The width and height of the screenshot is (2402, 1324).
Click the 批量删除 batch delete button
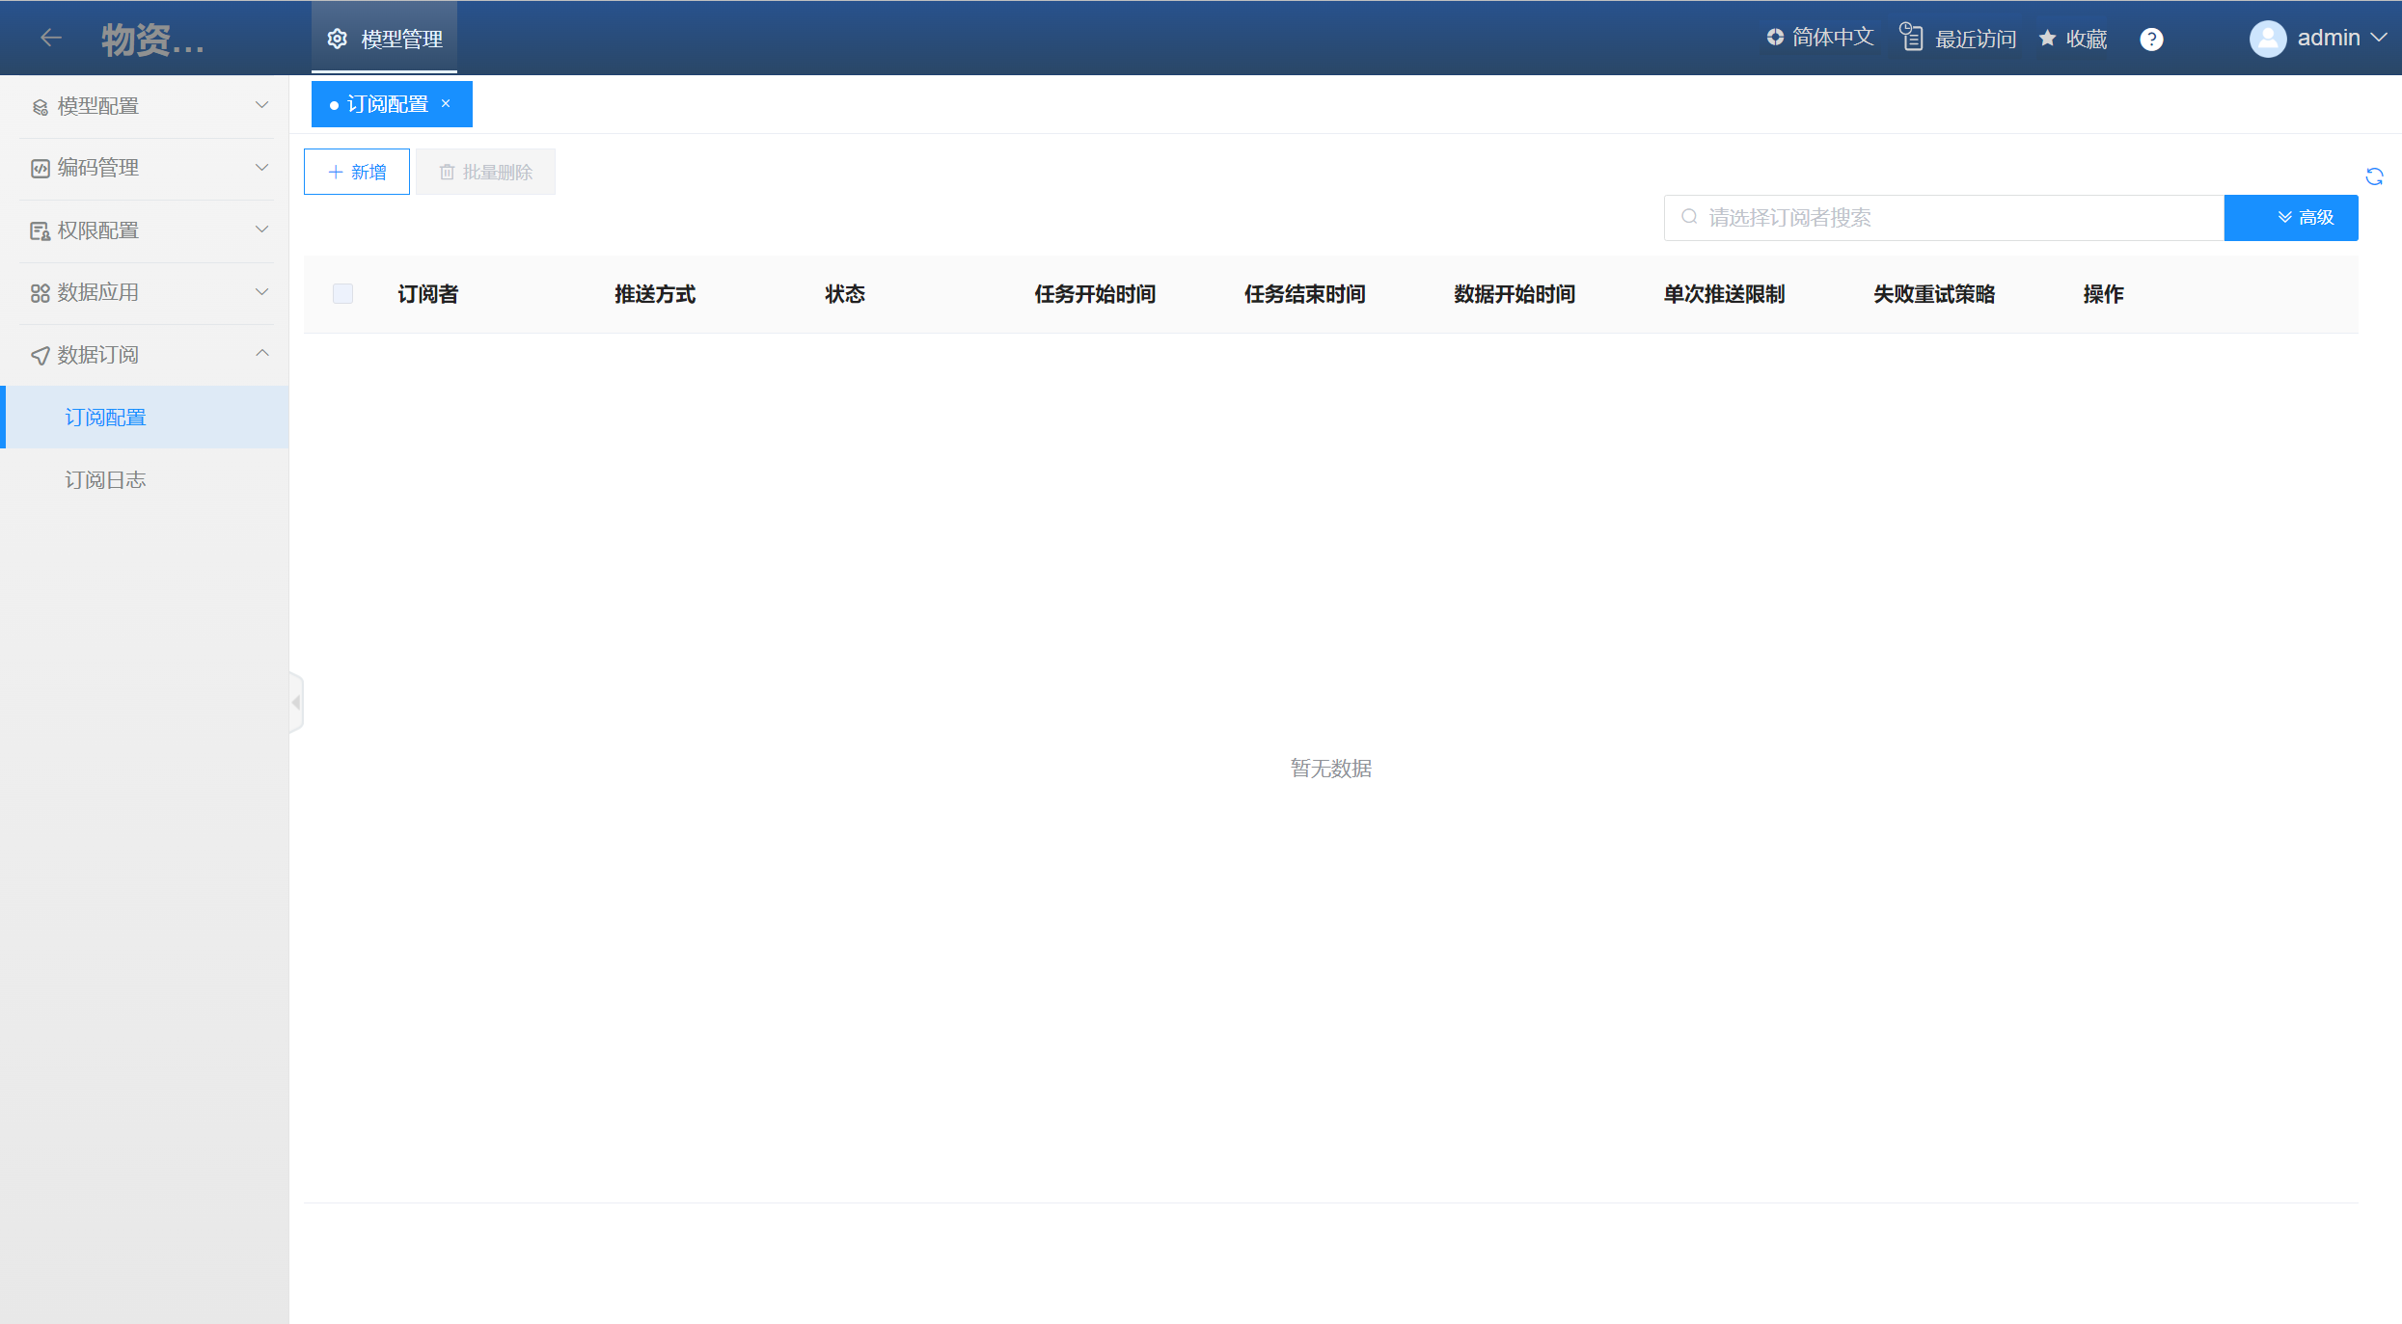point(485,172)
